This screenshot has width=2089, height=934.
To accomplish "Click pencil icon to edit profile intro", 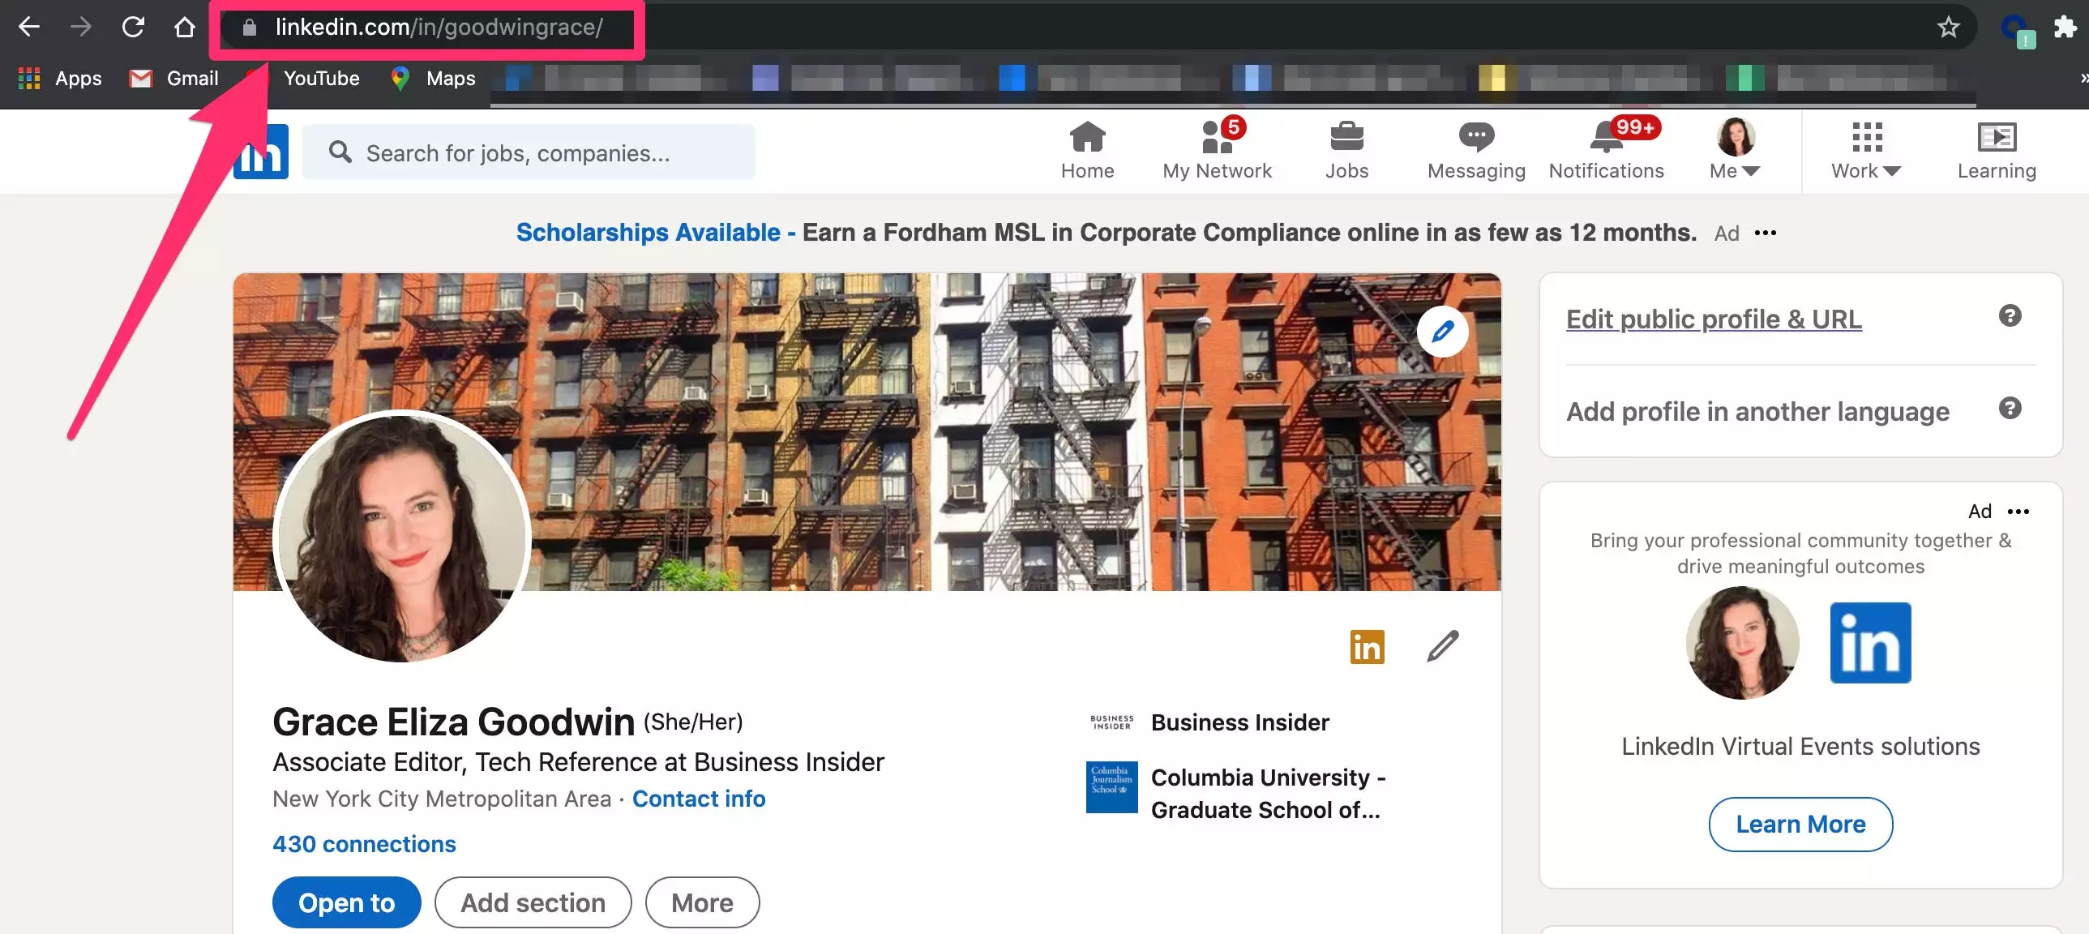I will point(1442,647).
